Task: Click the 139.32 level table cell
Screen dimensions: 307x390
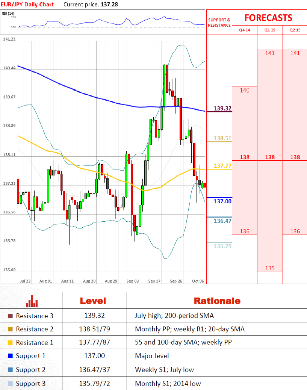Action: pos(95,316)
